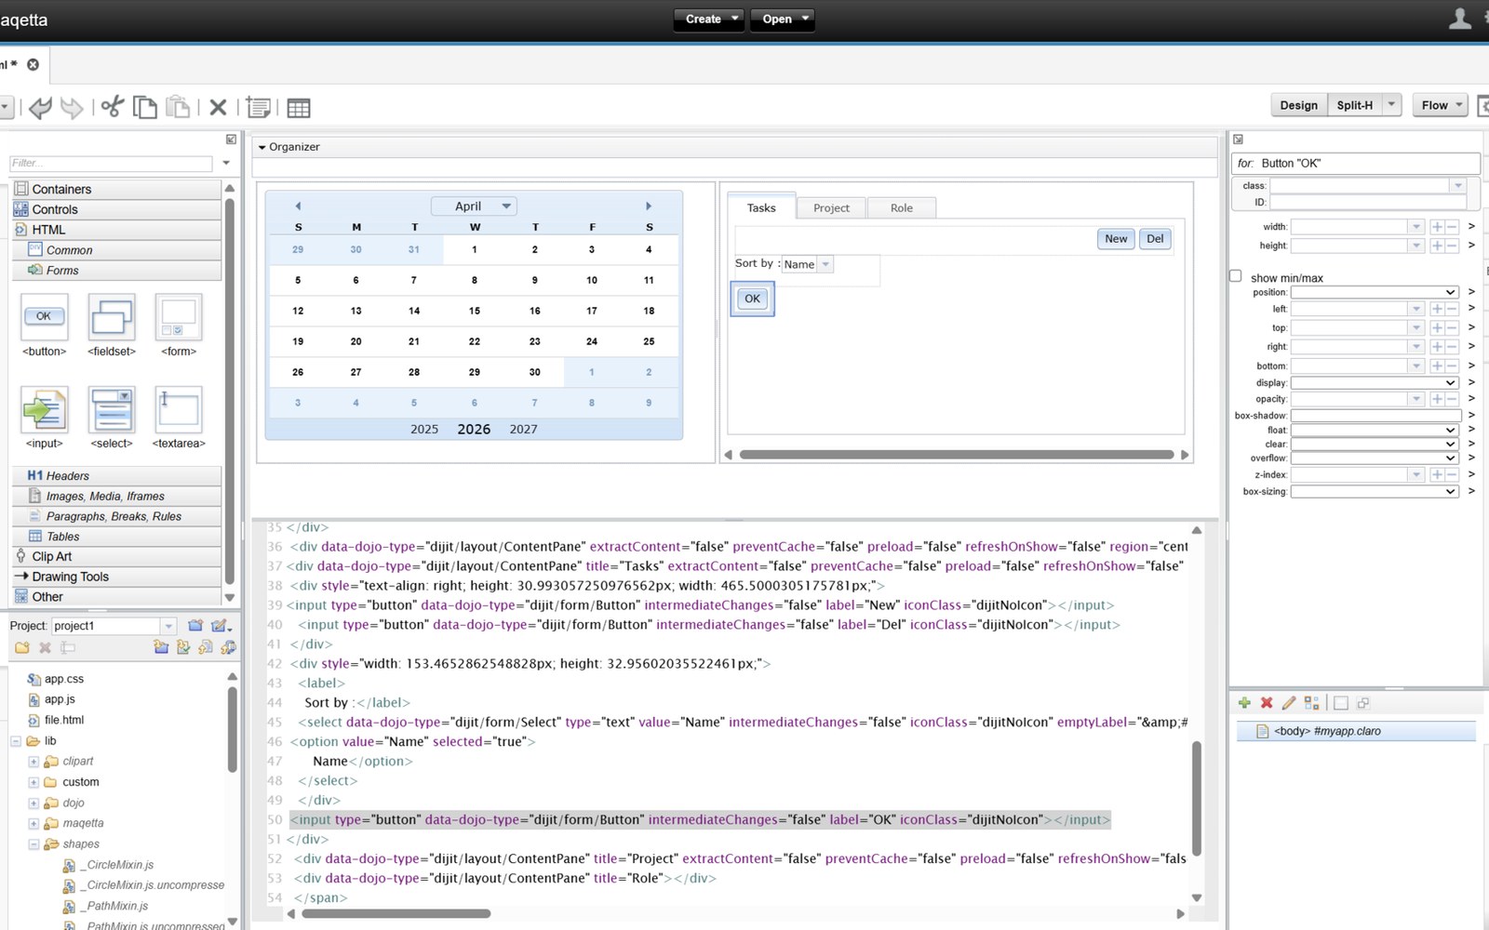Pick the <button> widget icon in palette
Viewport: 1489px width, 930px height.
[44, 317]
